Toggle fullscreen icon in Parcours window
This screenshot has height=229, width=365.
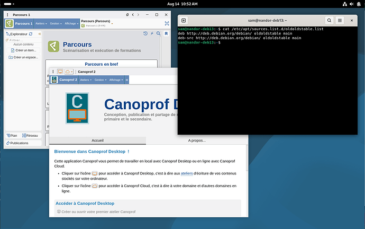pyautogui.click(x=167, y=23)
